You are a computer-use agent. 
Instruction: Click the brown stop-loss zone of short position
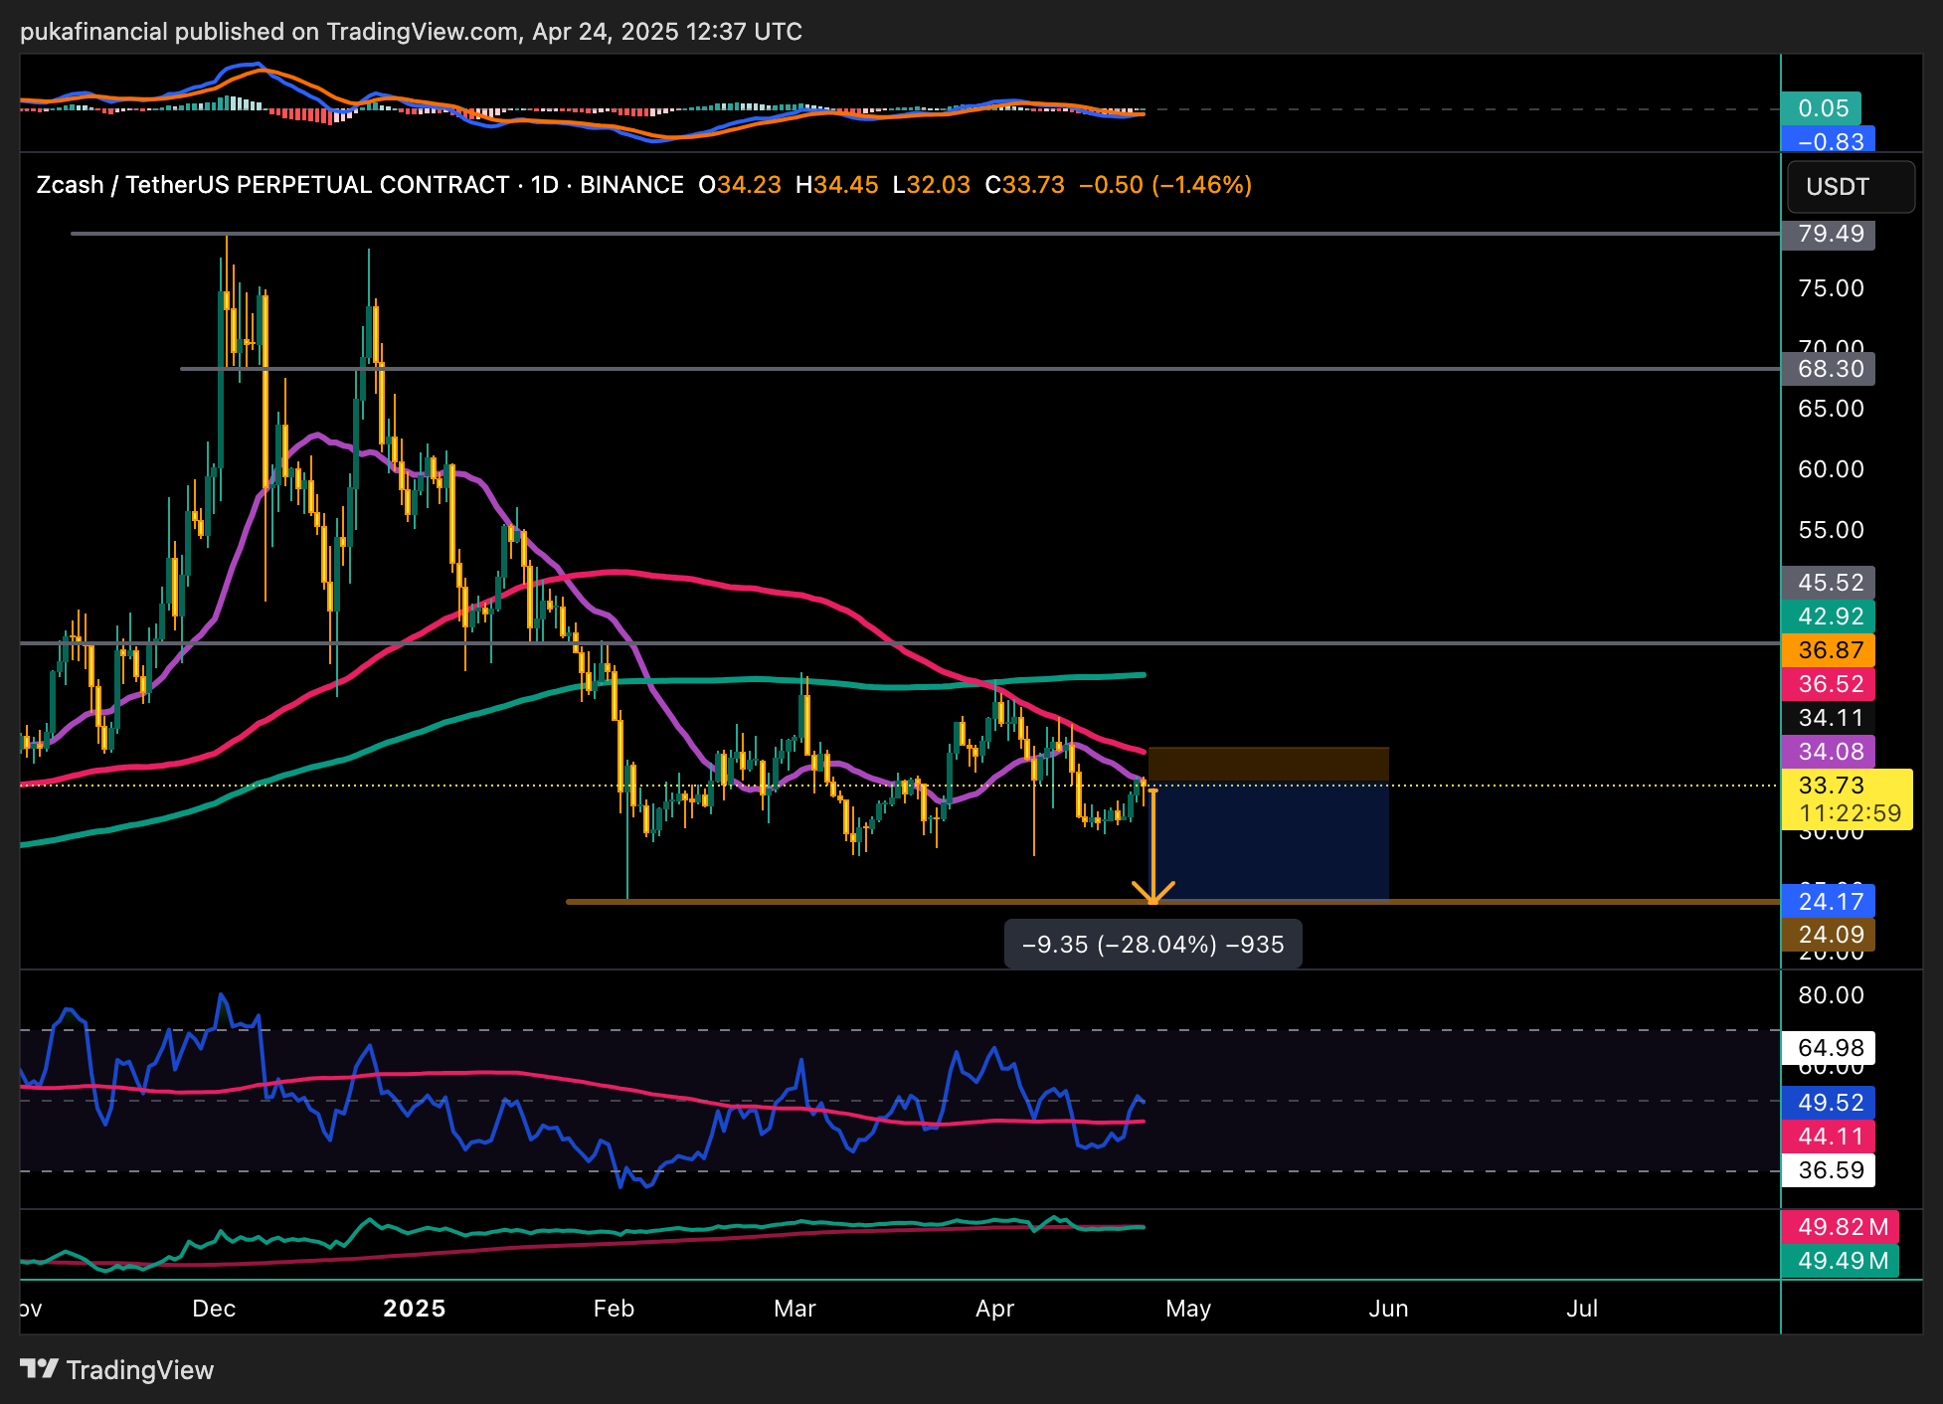coord(1268,764)
